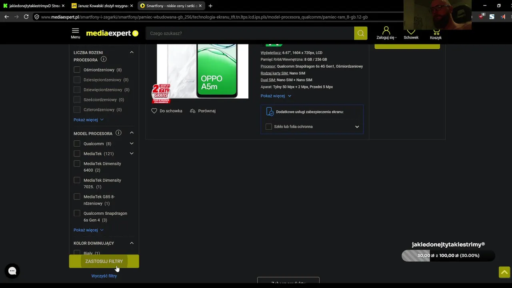This screenshot has height=288, width=512.
Task: Click the Zastosuj filtry button
Action: 104,261
